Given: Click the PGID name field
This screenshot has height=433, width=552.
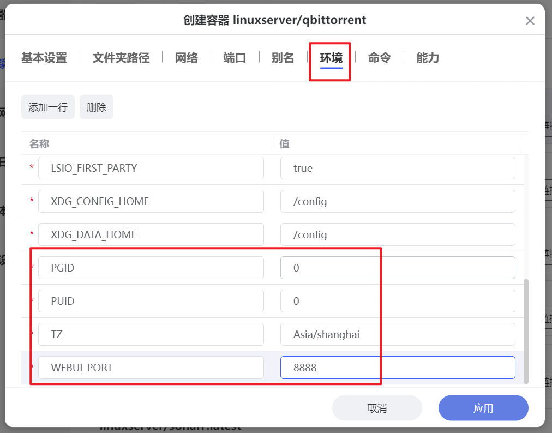Looking at the screenshot, I should [x=151, y=268].
